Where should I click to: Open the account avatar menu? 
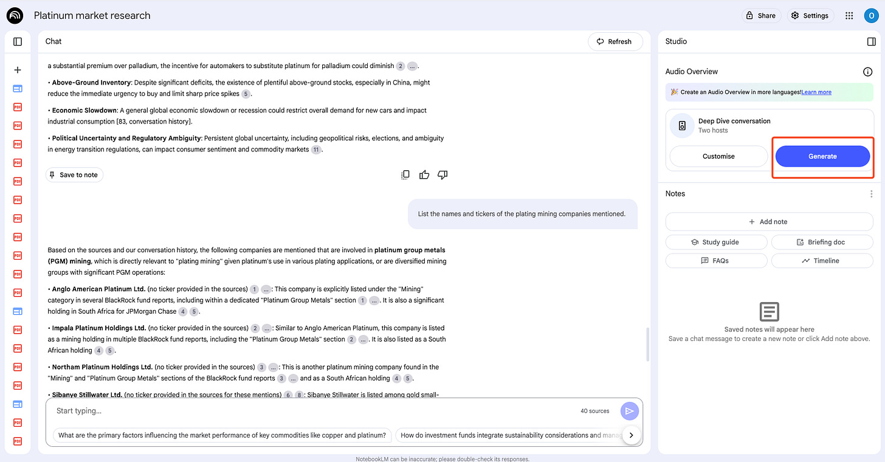click(x=870, y=16)
